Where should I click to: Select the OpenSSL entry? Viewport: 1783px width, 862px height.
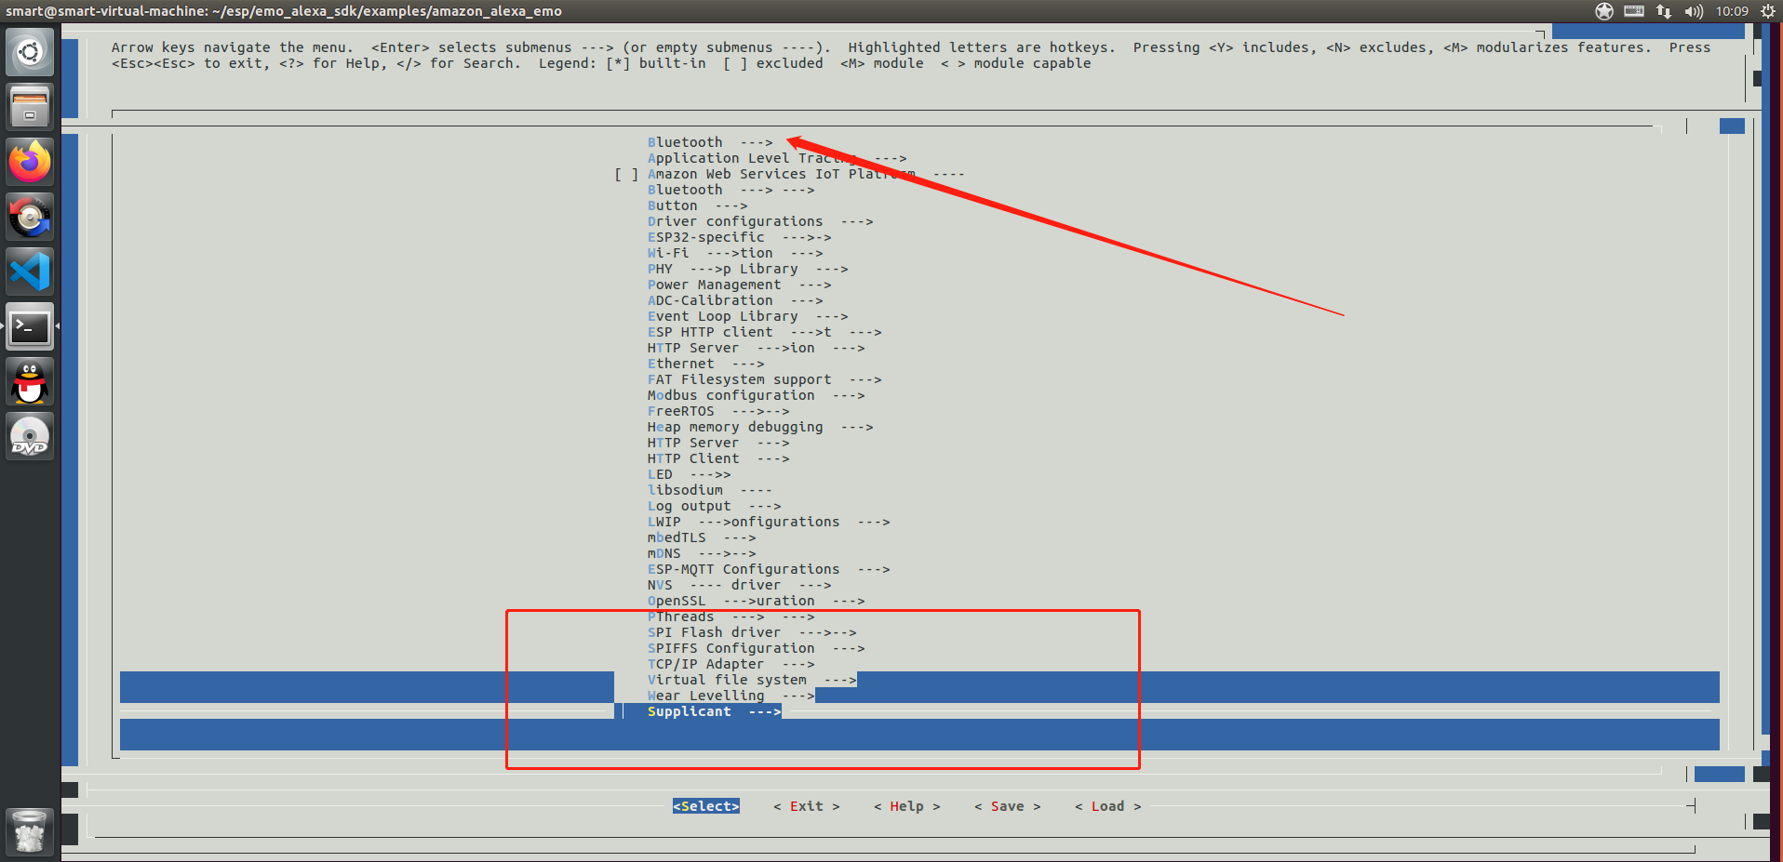pos(757,601)
